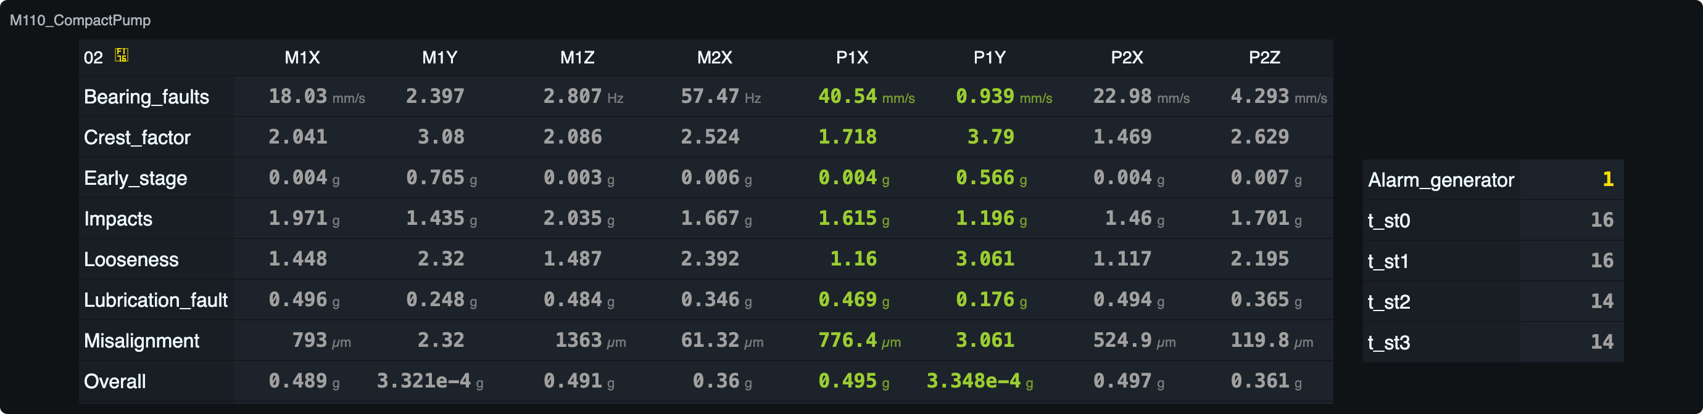This screenshot has width=1703, height=414.
Task: Click Crest_factor M1Y value 3.08
Action: pyautogui.click(x=441, y=137)
